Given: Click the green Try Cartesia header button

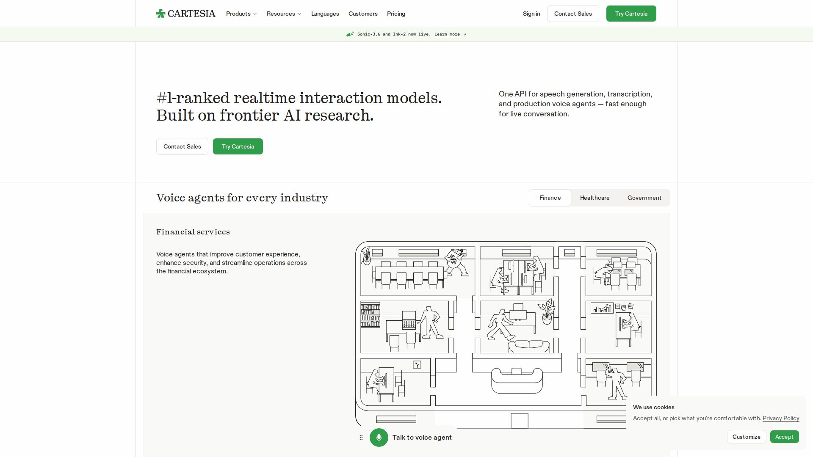Looking at the screenshot, I should click(631, 14).
